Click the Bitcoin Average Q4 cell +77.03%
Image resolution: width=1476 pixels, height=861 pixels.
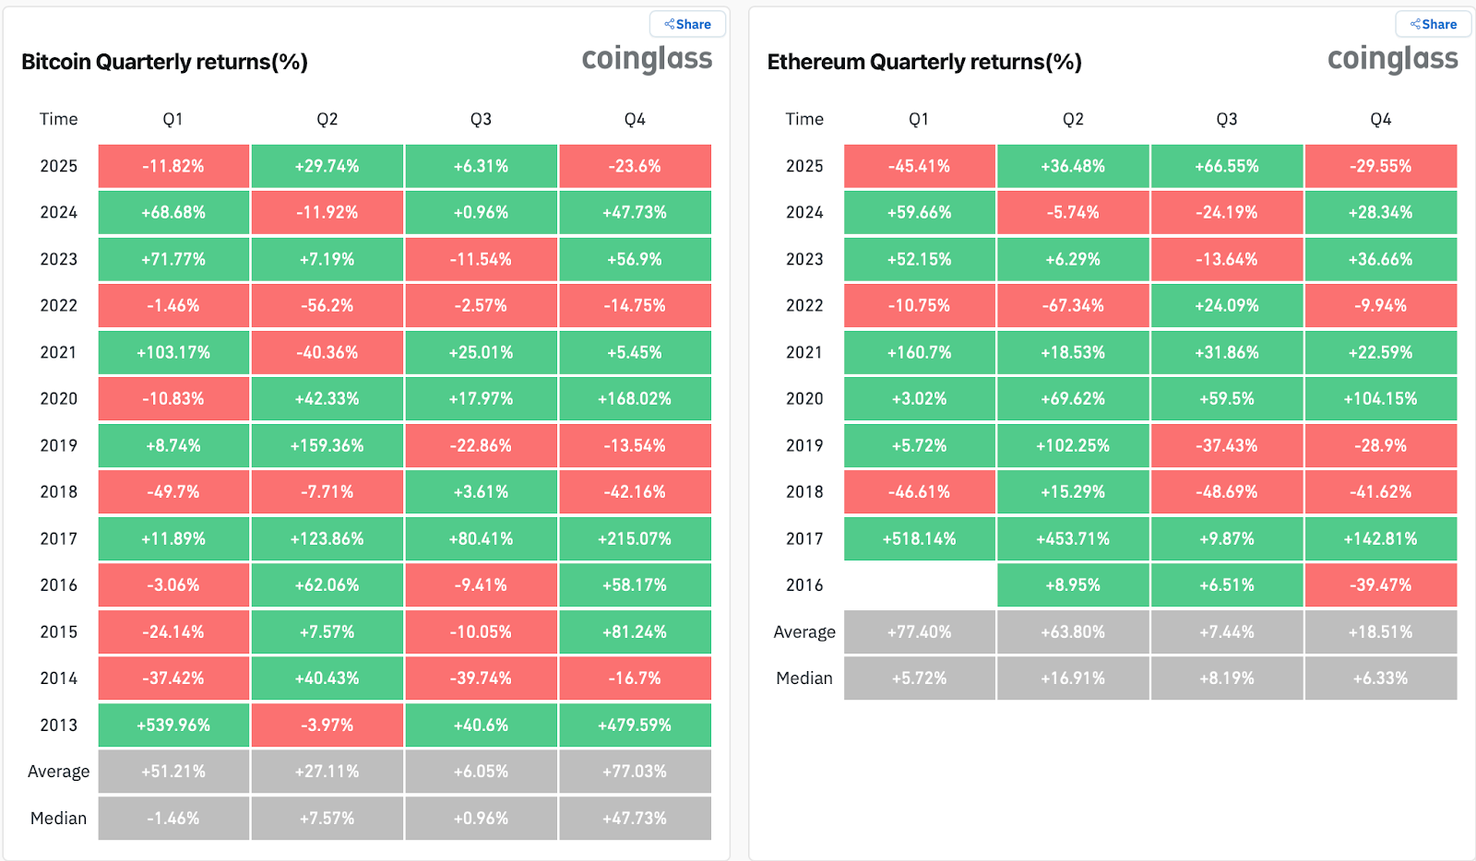[x=635, y=771]
